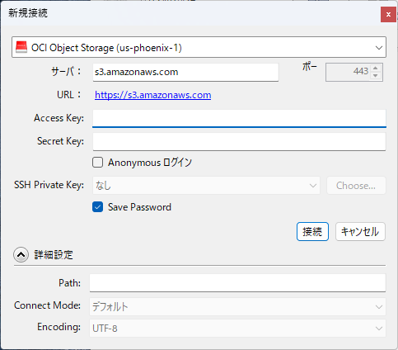Close the 新規接続 dialog with the red X
The height and width of the screenshot is (350, 398).
click(x=388, y=14)
